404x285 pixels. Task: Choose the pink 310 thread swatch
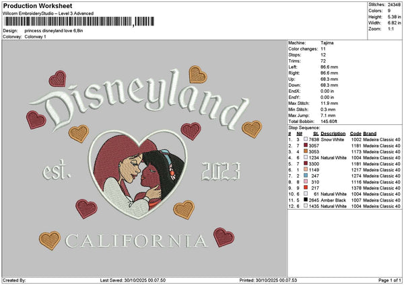click(306, 181)
